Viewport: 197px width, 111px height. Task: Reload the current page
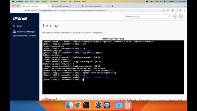[x=21, y=10]
